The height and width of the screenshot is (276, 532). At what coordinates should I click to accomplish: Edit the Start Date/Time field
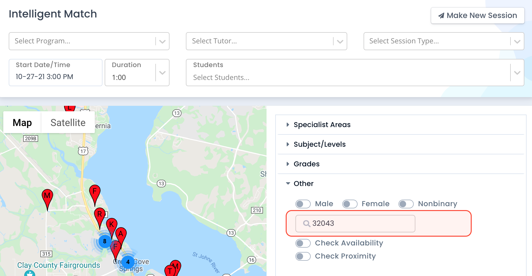pyautogui.click(x=56, y=73)
